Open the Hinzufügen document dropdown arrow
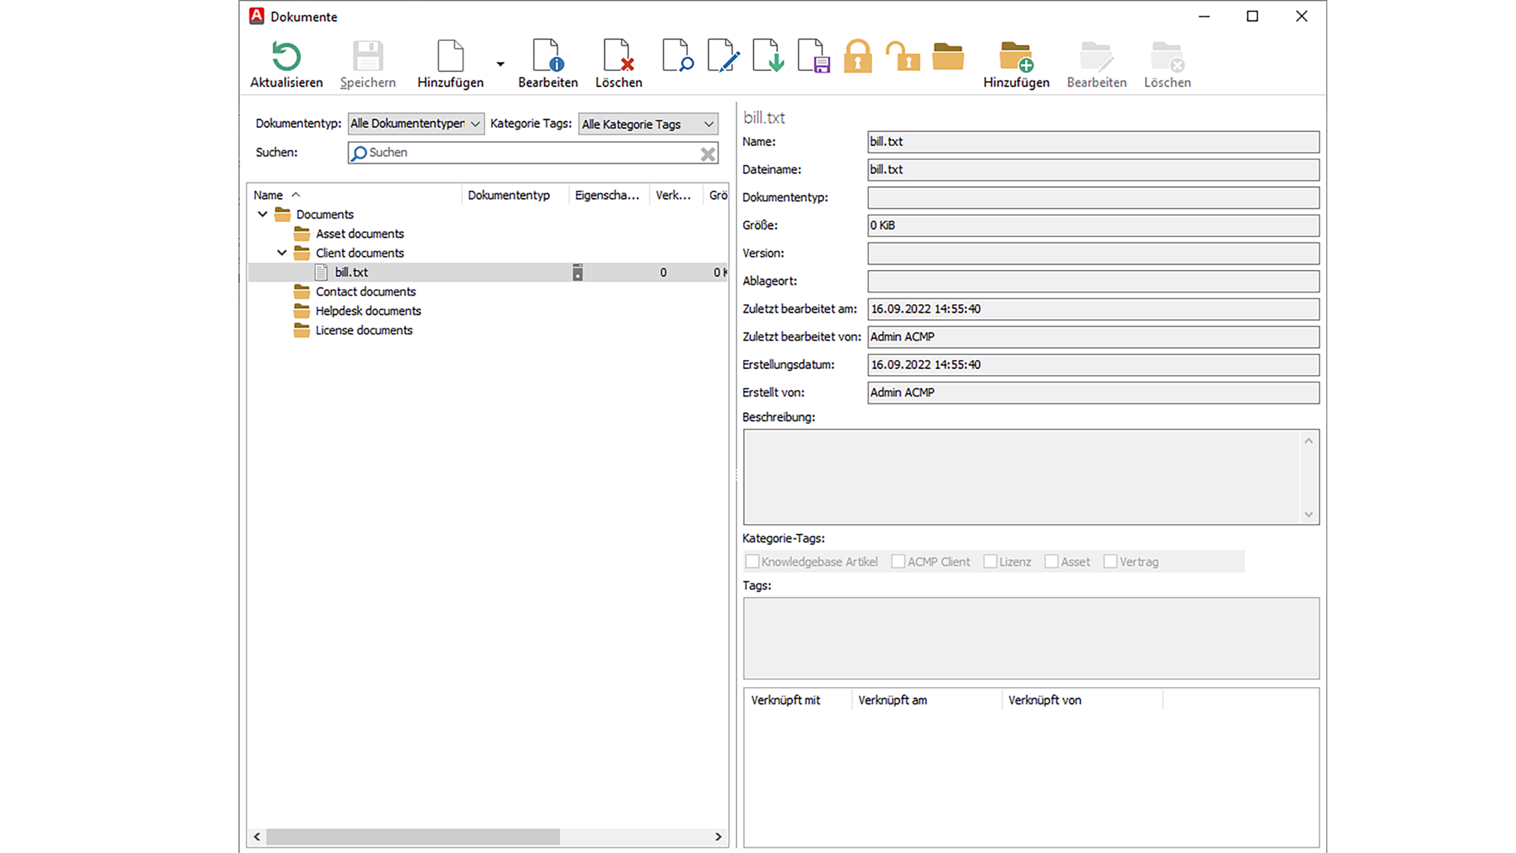The image size is (1516, 853). coord(501,64)
